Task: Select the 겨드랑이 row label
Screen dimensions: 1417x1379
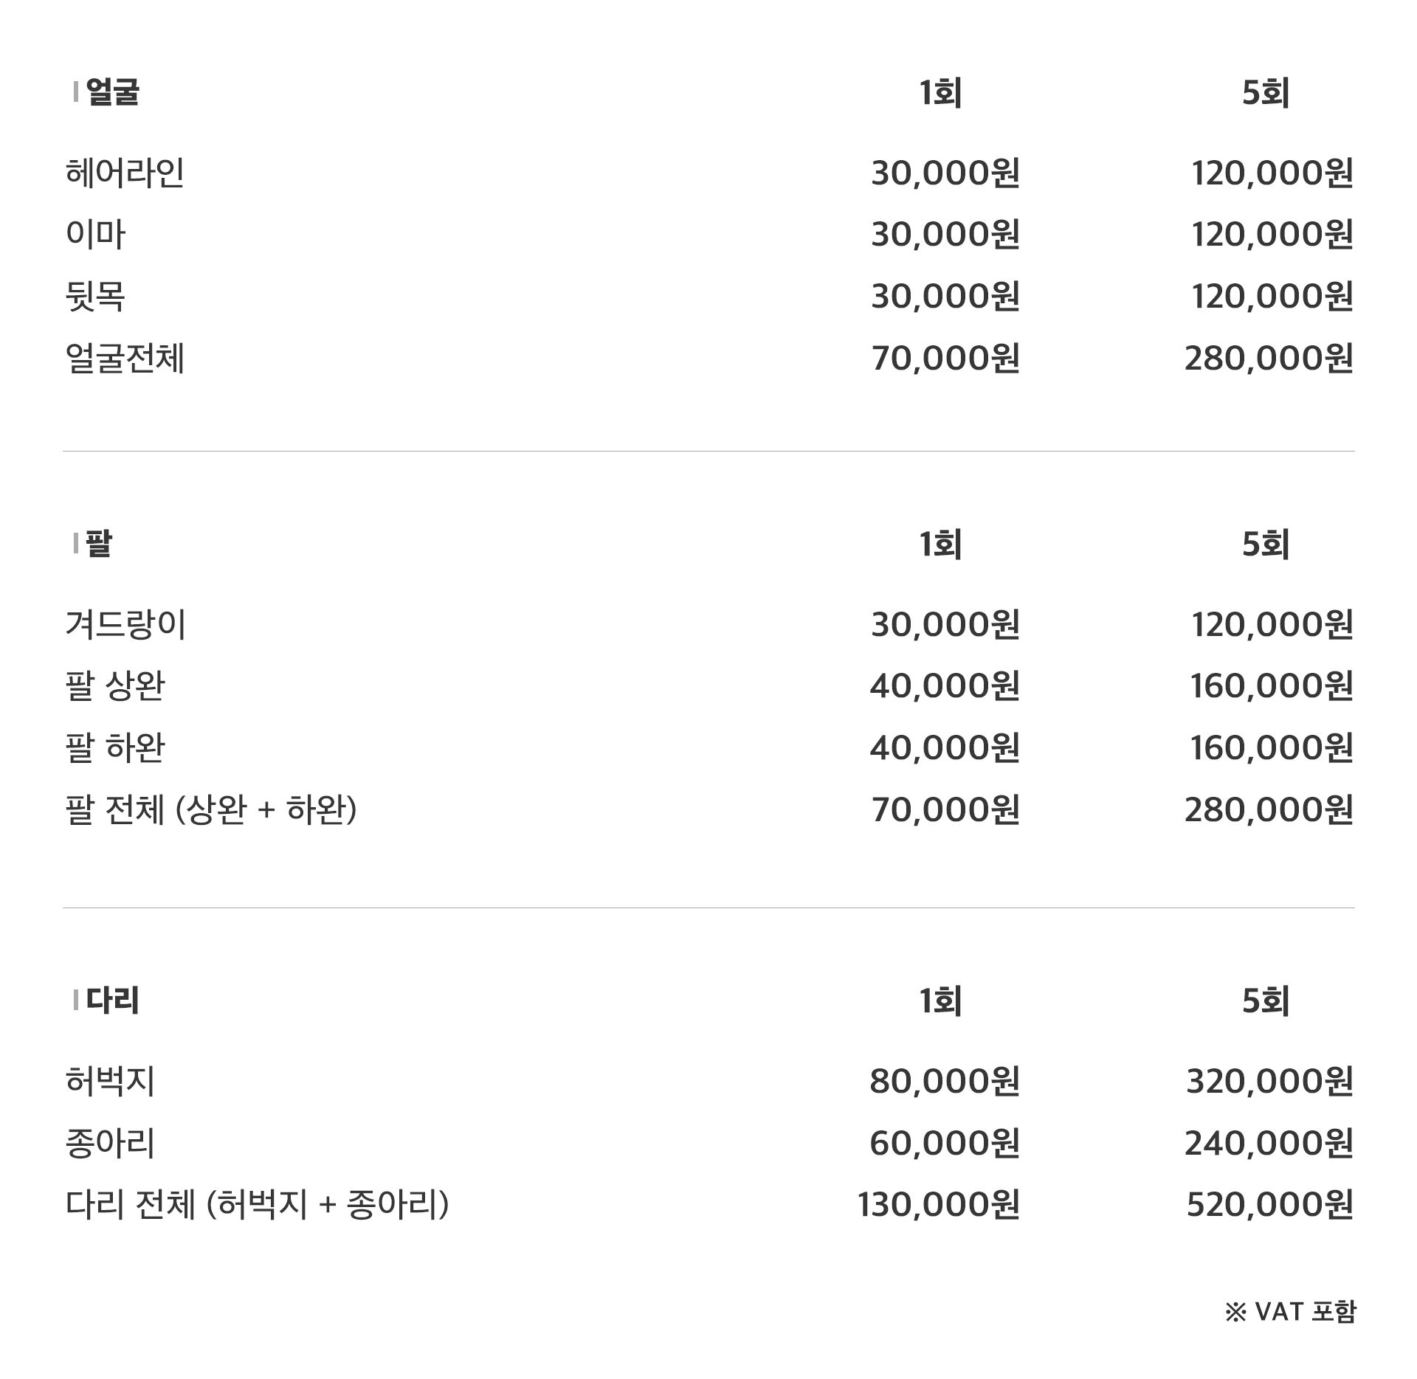Action: click(x=125, y=625)
